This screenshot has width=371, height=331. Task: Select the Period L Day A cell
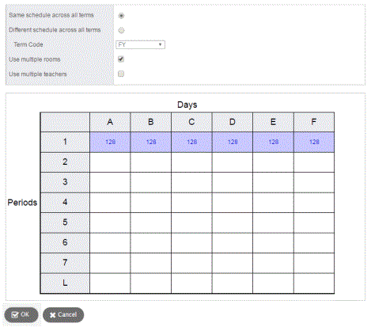pyautogui.click(x=110, y=283)
